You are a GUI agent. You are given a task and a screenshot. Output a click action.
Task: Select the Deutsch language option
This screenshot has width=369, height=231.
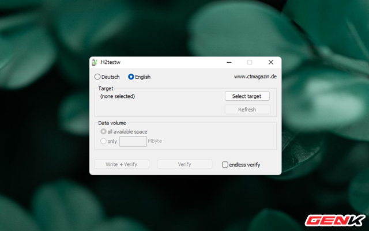97,77
